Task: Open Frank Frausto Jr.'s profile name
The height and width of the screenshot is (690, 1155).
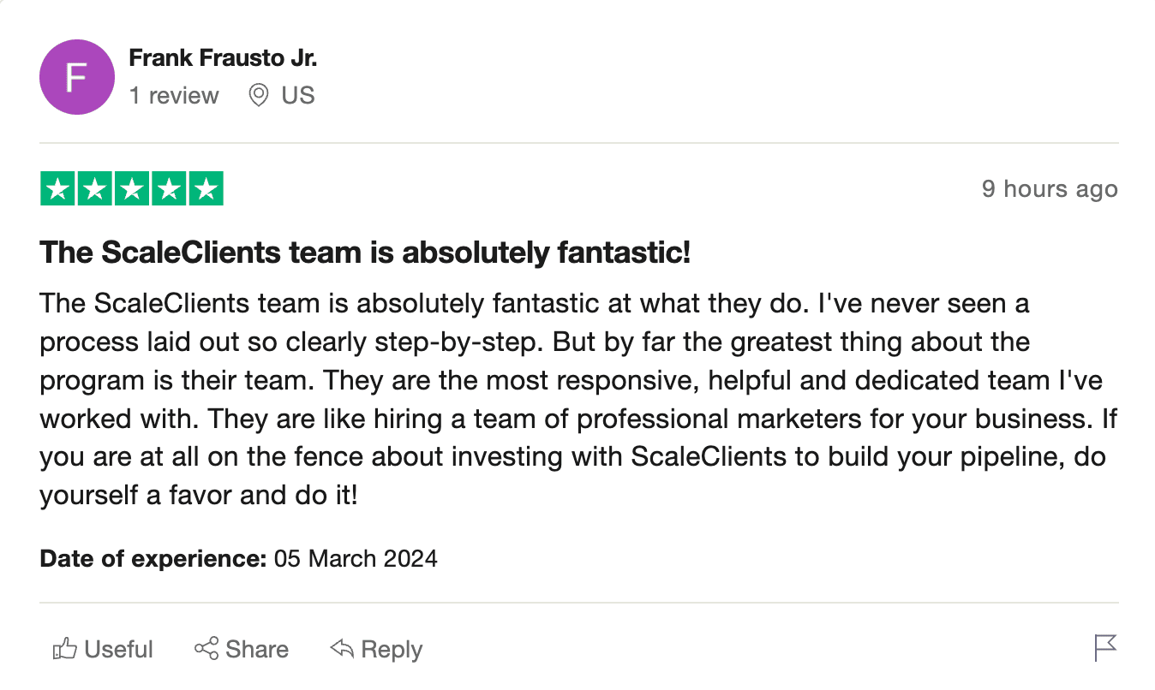Action: pyautogui.click(x=223, y=58)
